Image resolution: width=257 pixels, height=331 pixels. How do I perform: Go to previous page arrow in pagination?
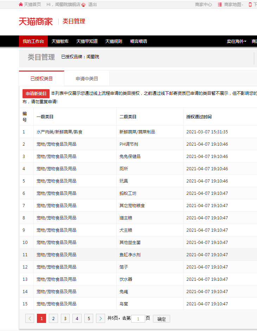pyautogui.click(x=30, y=319)
